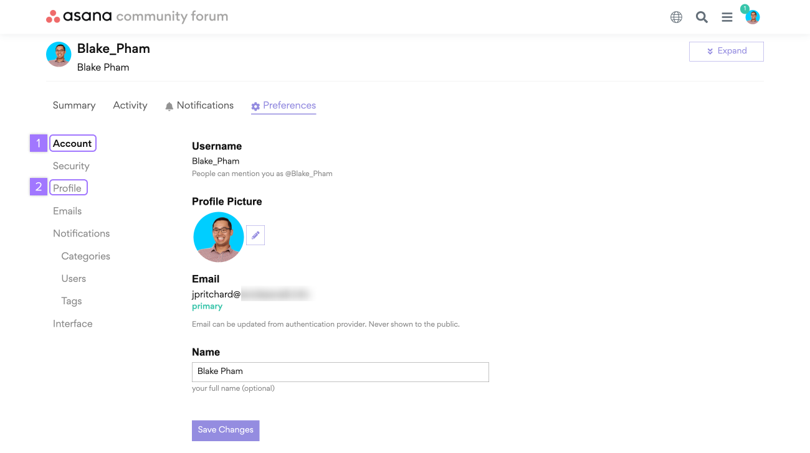Open the hamburger menu icon

[727, 17]
